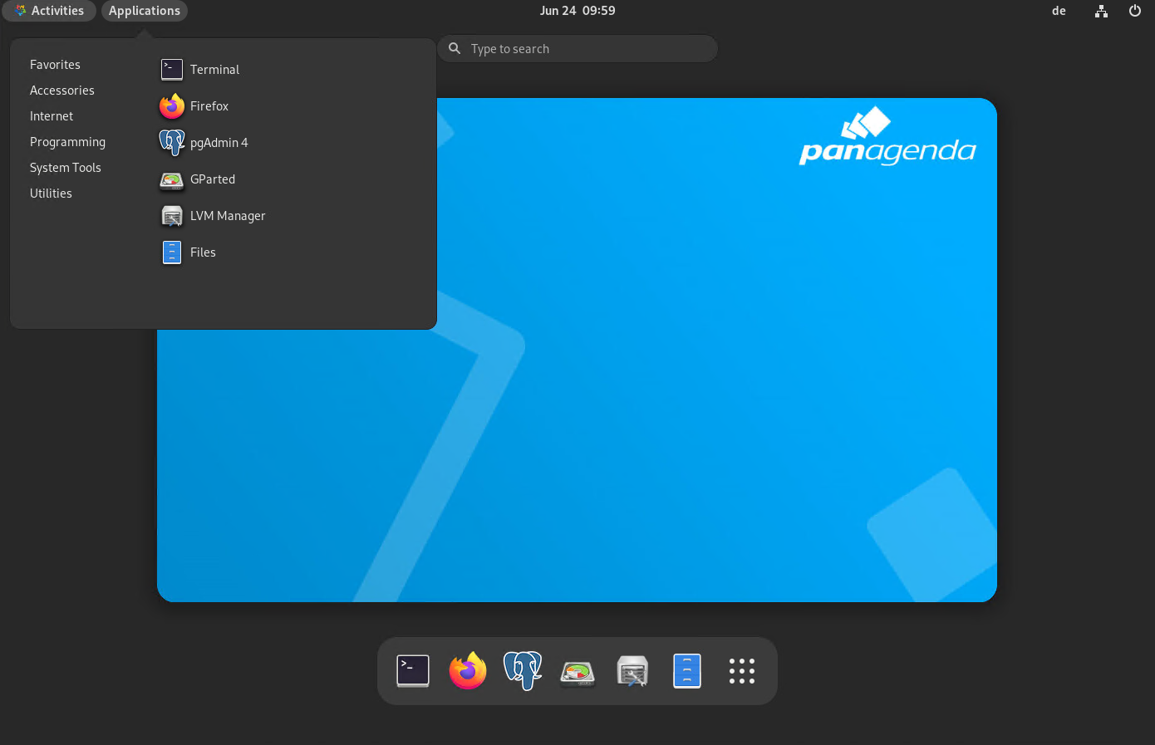Select the Accessories category
Viewport: 1155px width, 745px height.
point(62,91)
